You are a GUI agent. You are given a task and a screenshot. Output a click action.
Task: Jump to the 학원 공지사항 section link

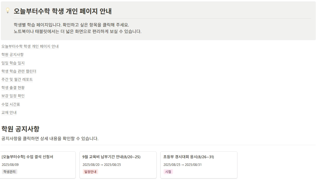click(x=12, y=55)
